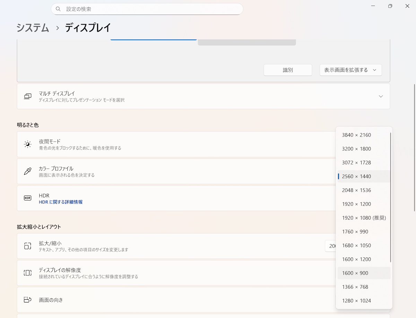Pick the 2560 × 1440 resolution option
Image resolution: width=416 pixels, height=318 pixels.
coord(356,176)
